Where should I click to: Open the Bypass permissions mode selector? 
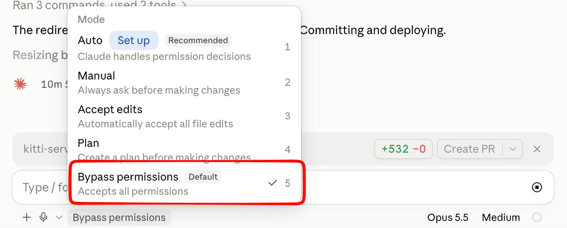click(x=119, y=217)
